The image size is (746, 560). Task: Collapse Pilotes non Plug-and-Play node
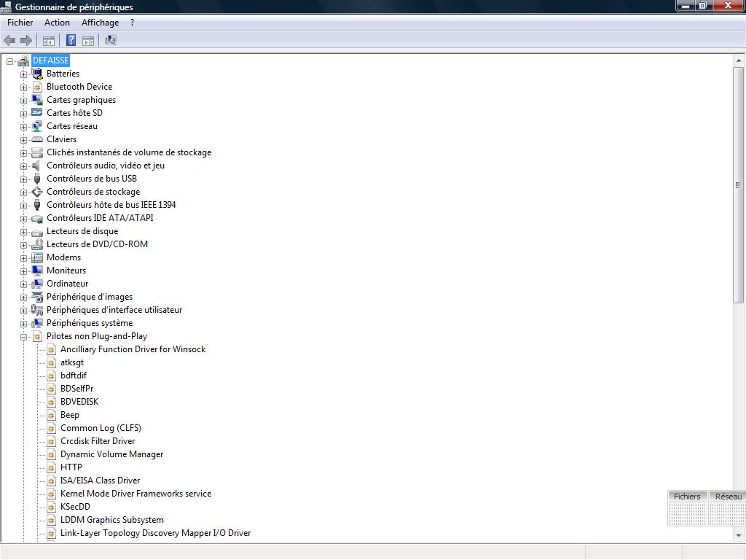[x=23, y=337]
